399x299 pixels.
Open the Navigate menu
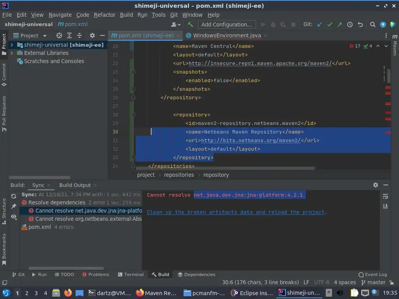pyautogui.click(x=60, y=15)
